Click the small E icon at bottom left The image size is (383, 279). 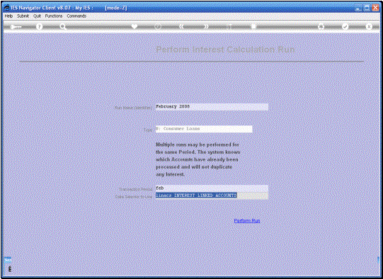click(10, 269)
